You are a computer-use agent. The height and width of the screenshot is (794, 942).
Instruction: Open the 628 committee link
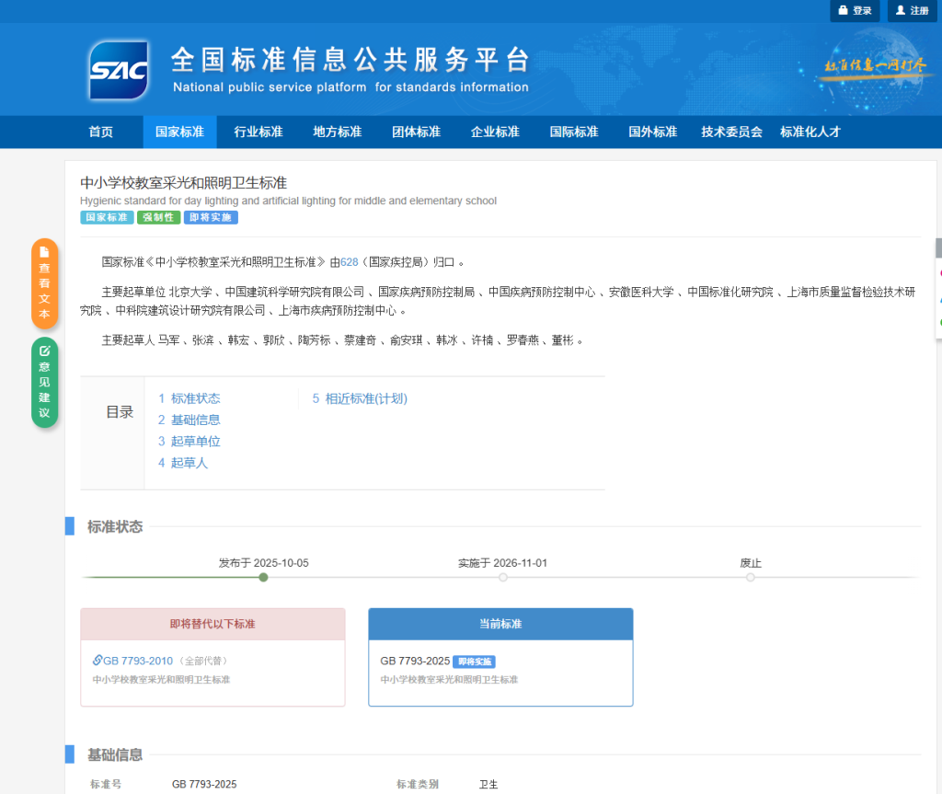(x=349, y=262)
